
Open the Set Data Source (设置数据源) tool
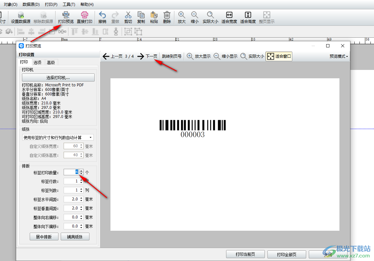[21, 17]
